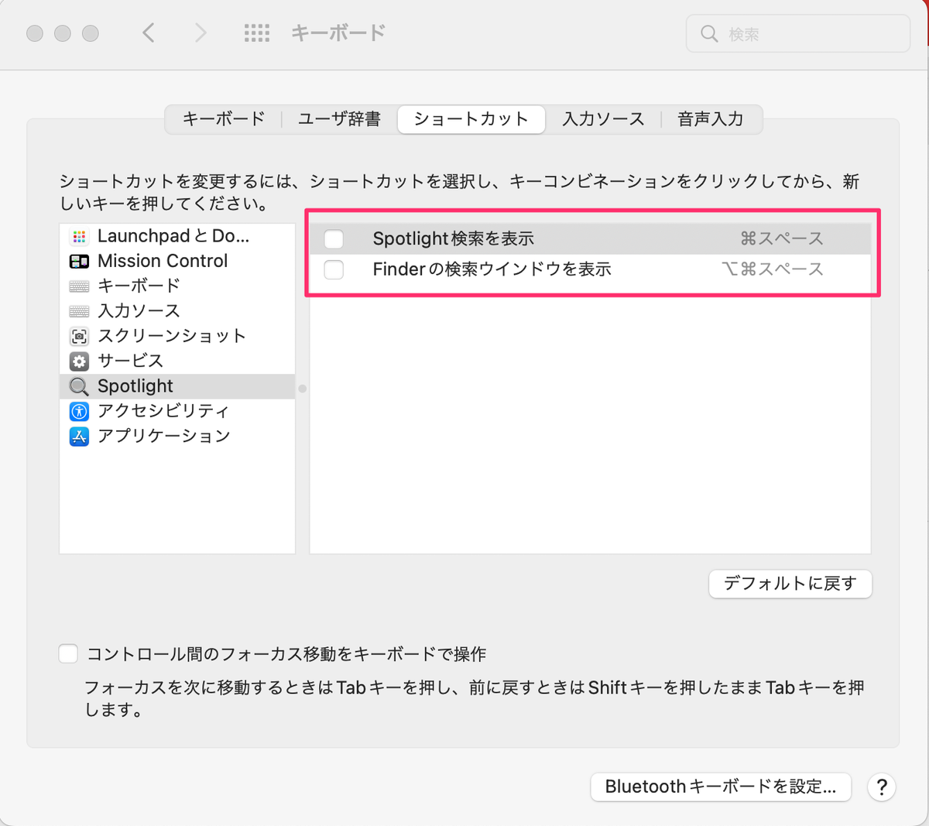Click the サービス gear icon
This screenshot has height=826, width=929.
[x=79, y=362]
